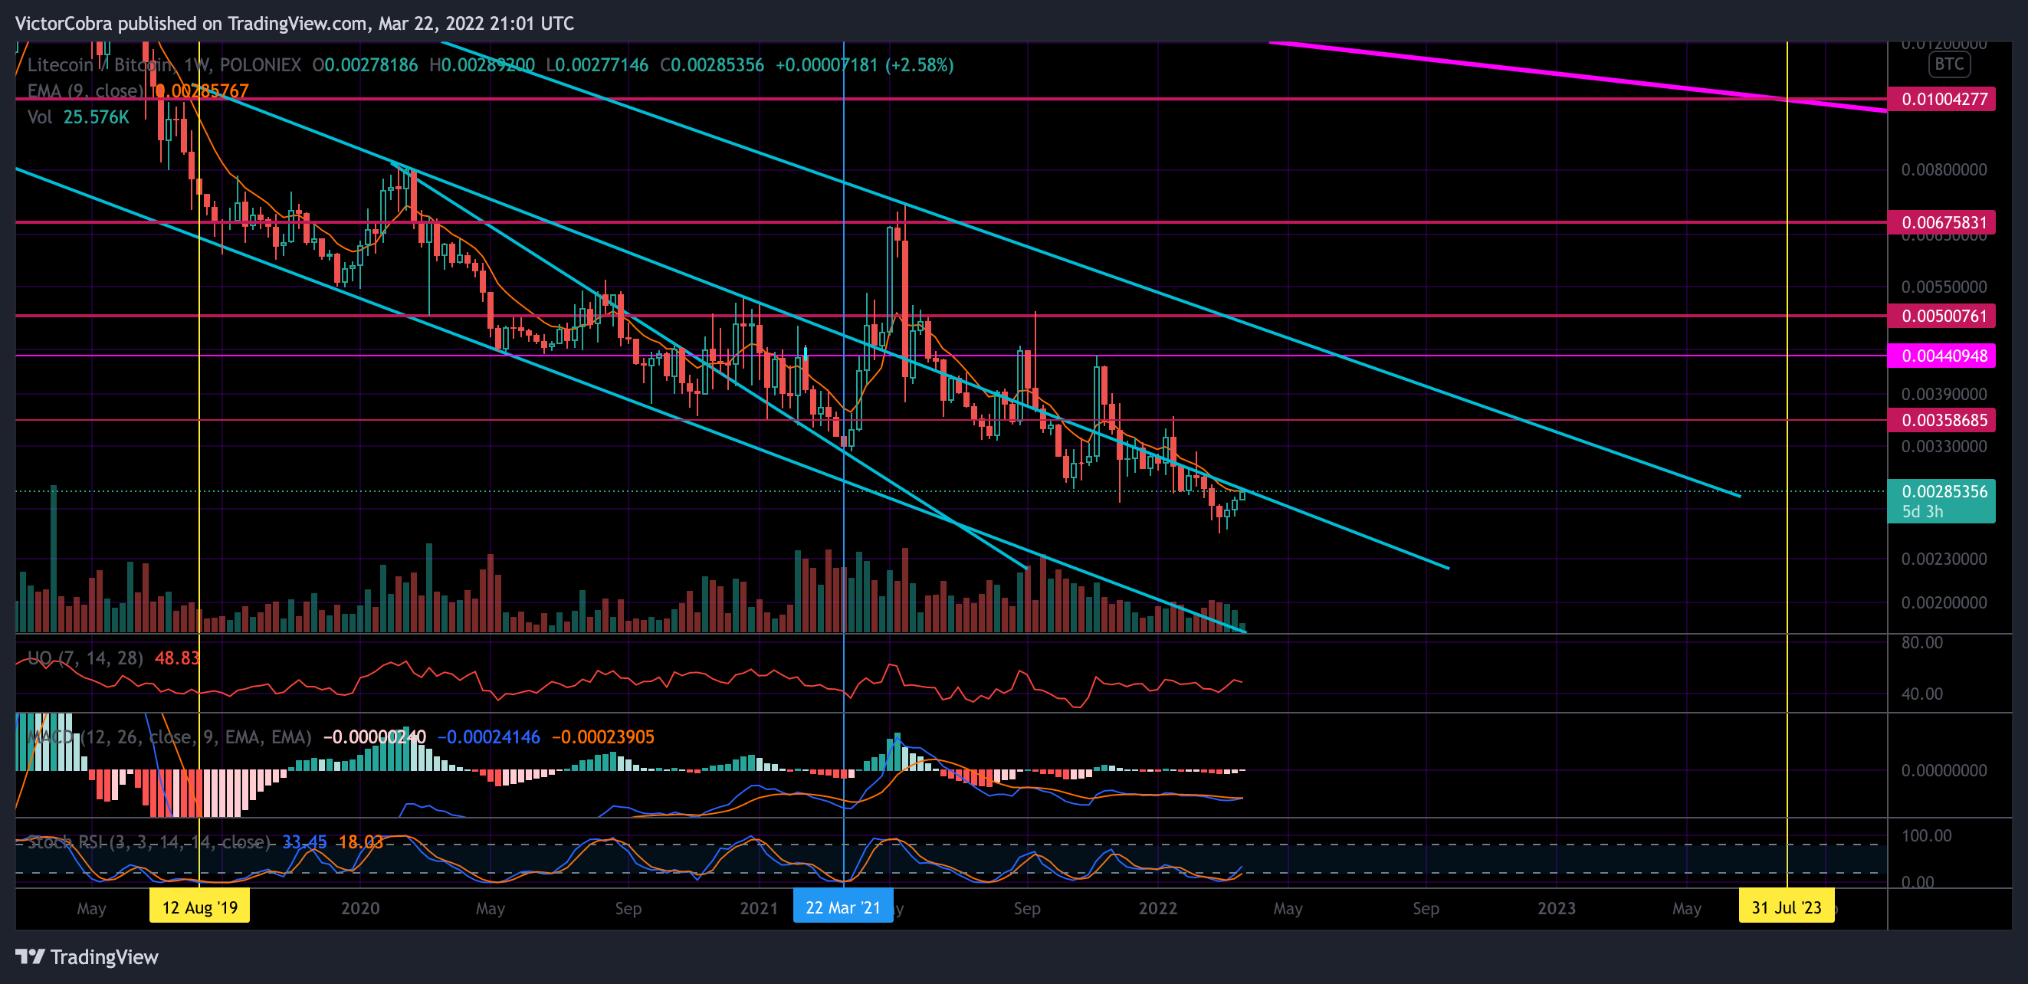Click the close price C0.00285356

click(x=712, y=64)
